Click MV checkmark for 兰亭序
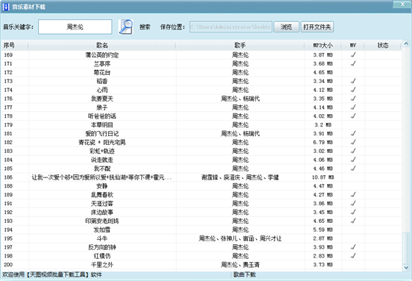The image size is (412, 281). click(x=353, y=63)
